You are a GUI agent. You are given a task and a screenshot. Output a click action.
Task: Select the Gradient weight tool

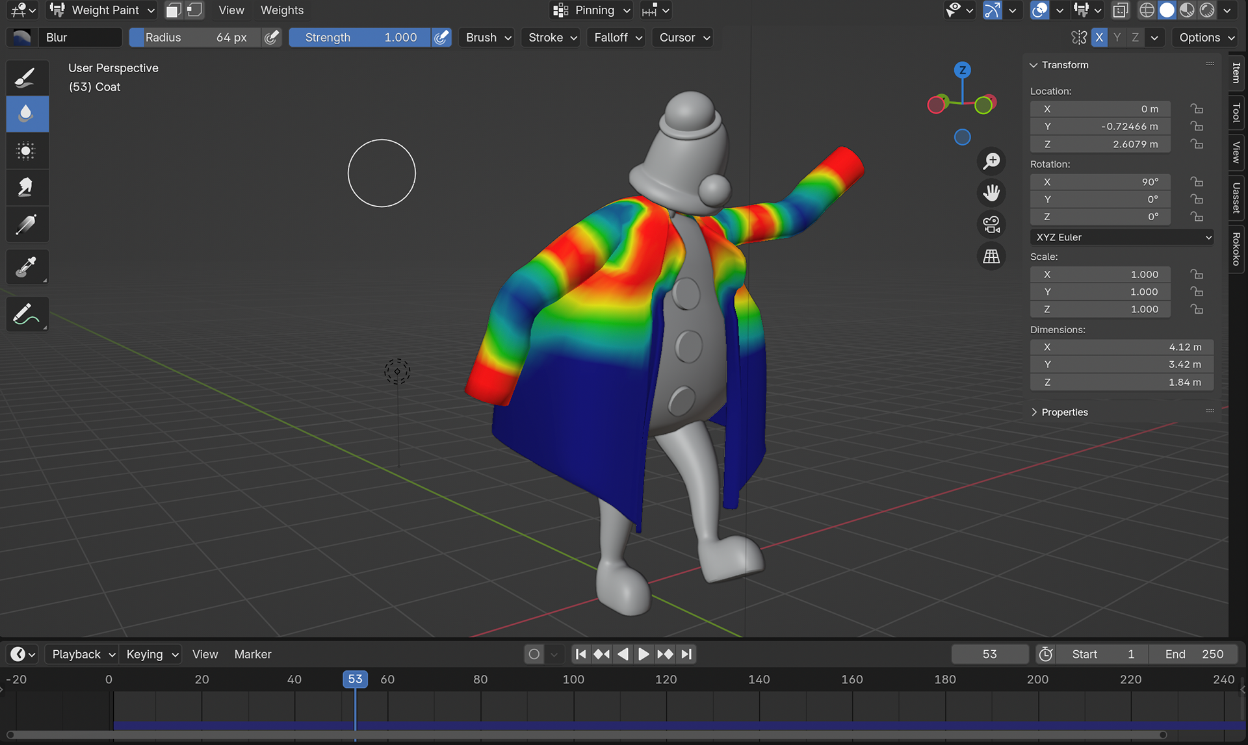pos(27,225)
